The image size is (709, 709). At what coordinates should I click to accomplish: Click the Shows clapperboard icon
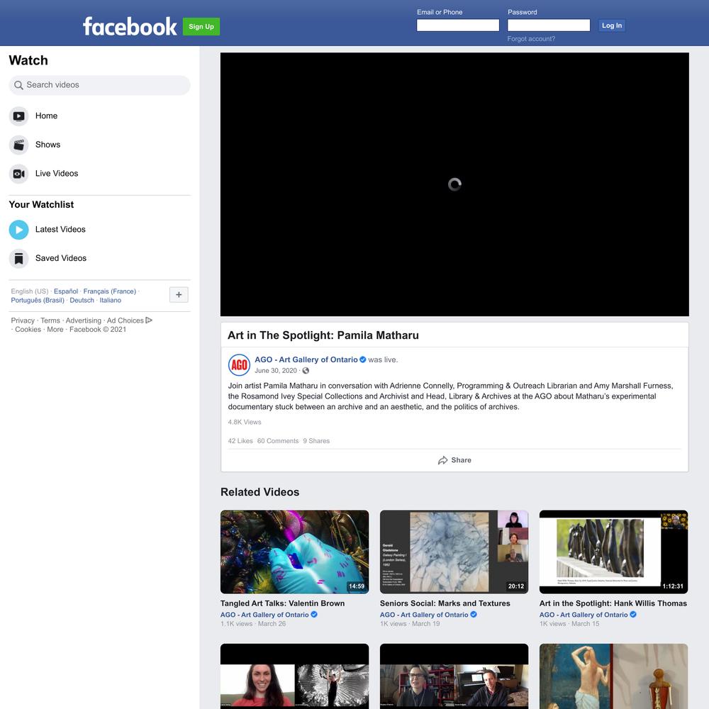pos(18,145)
